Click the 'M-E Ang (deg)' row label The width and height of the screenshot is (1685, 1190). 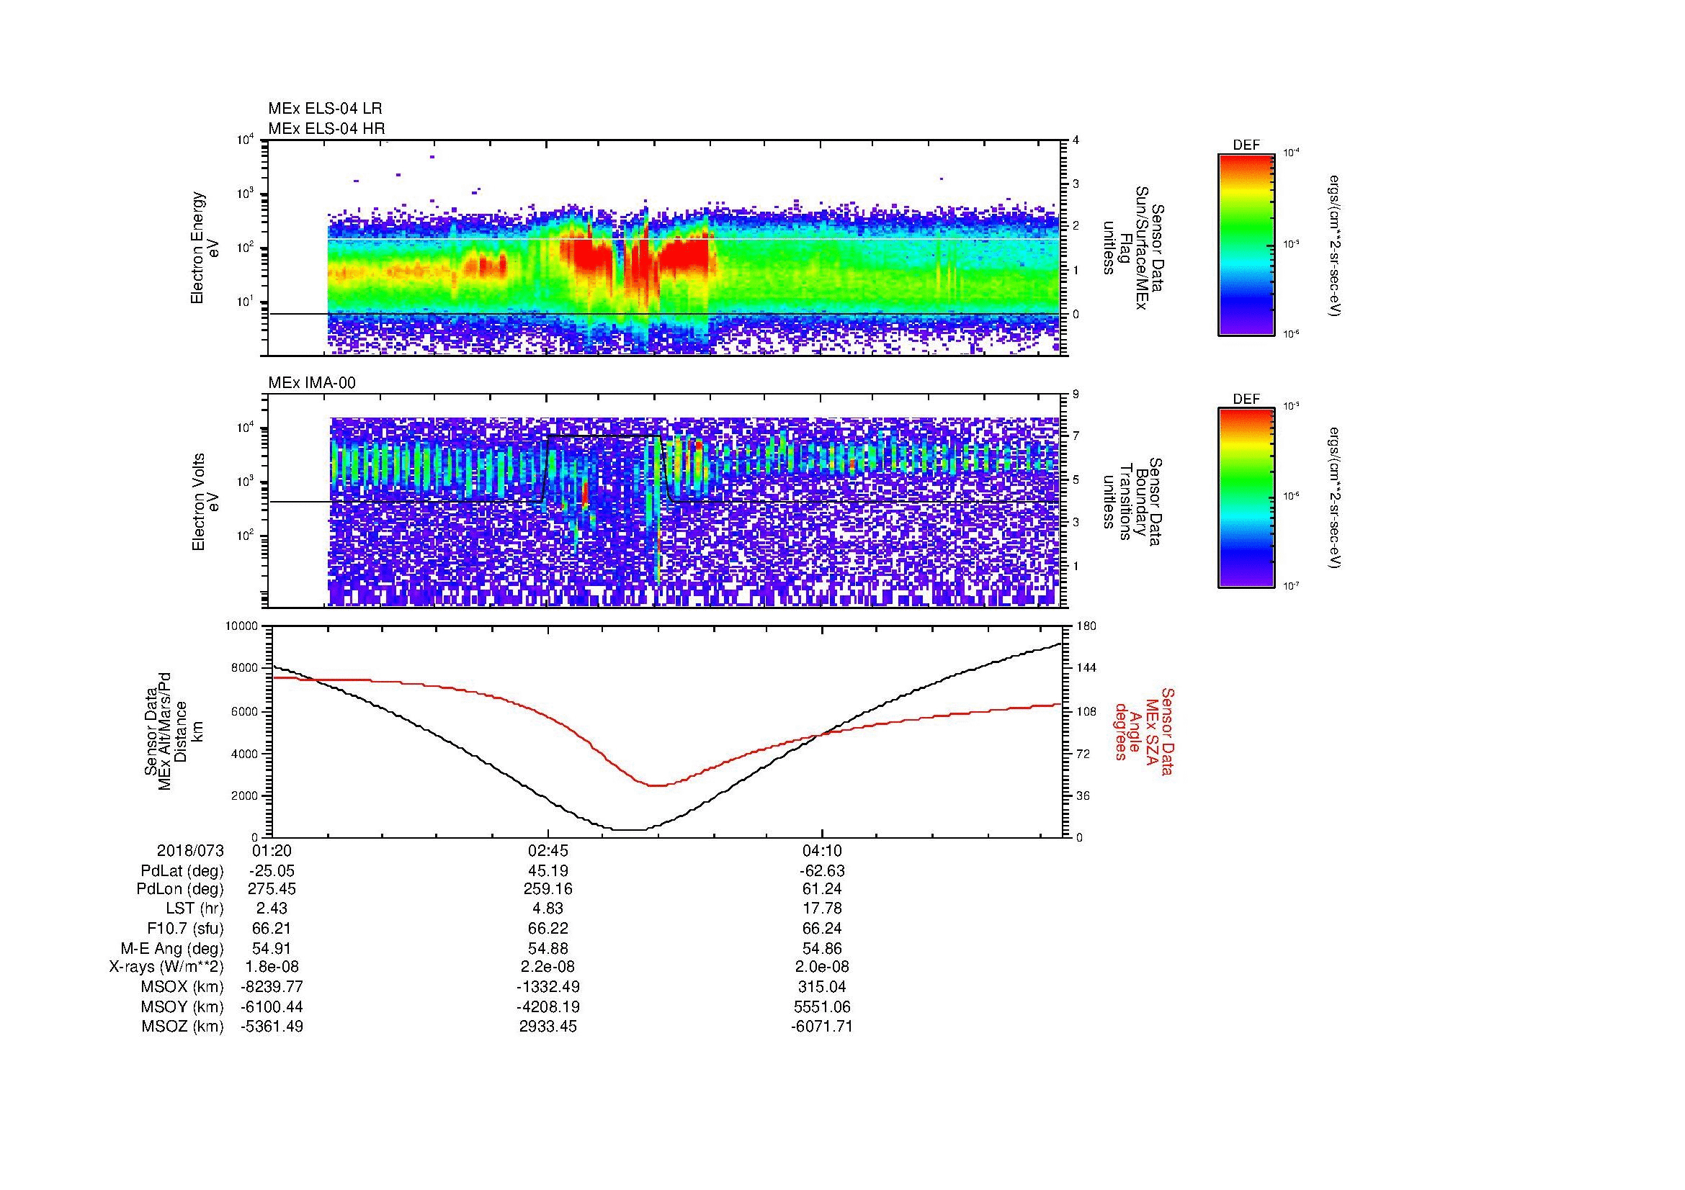(172, 949)
